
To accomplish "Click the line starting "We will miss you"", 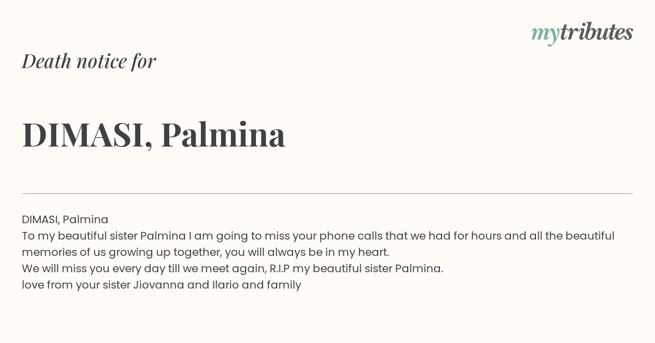I will pyautogui.click(x=233, y=268).
